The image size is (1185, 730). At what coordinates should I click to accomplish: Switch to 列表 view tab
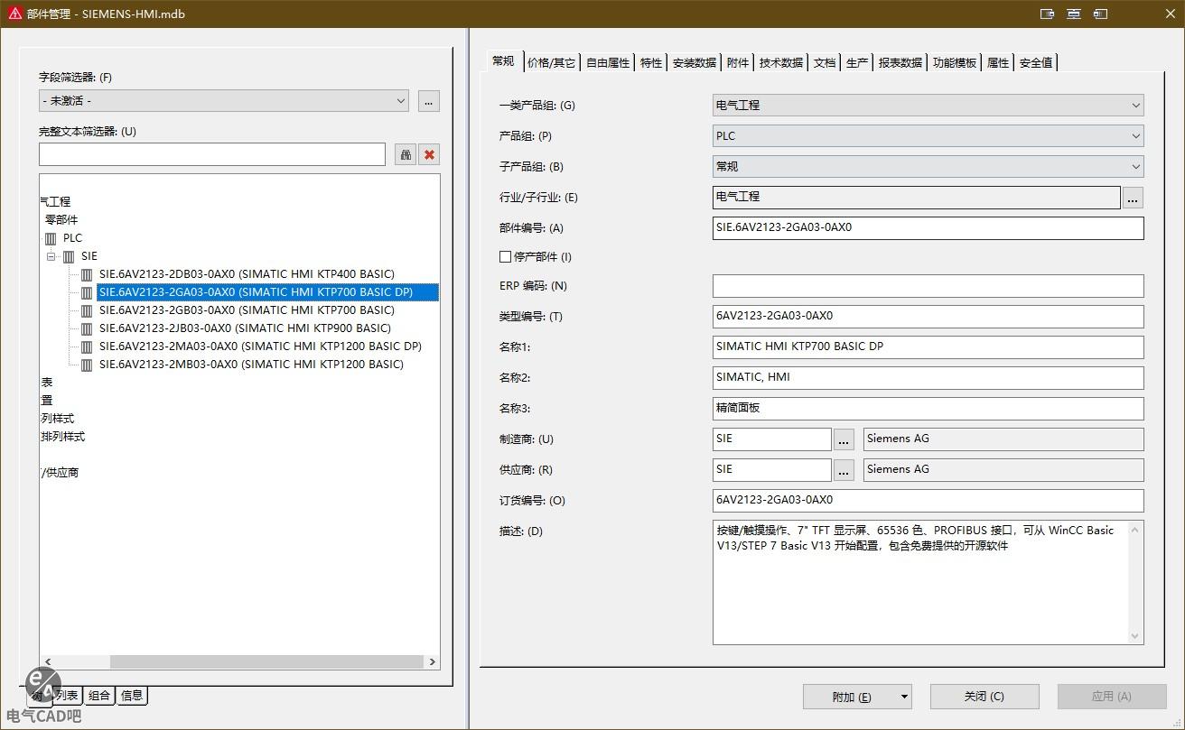[x=67, y=695]
